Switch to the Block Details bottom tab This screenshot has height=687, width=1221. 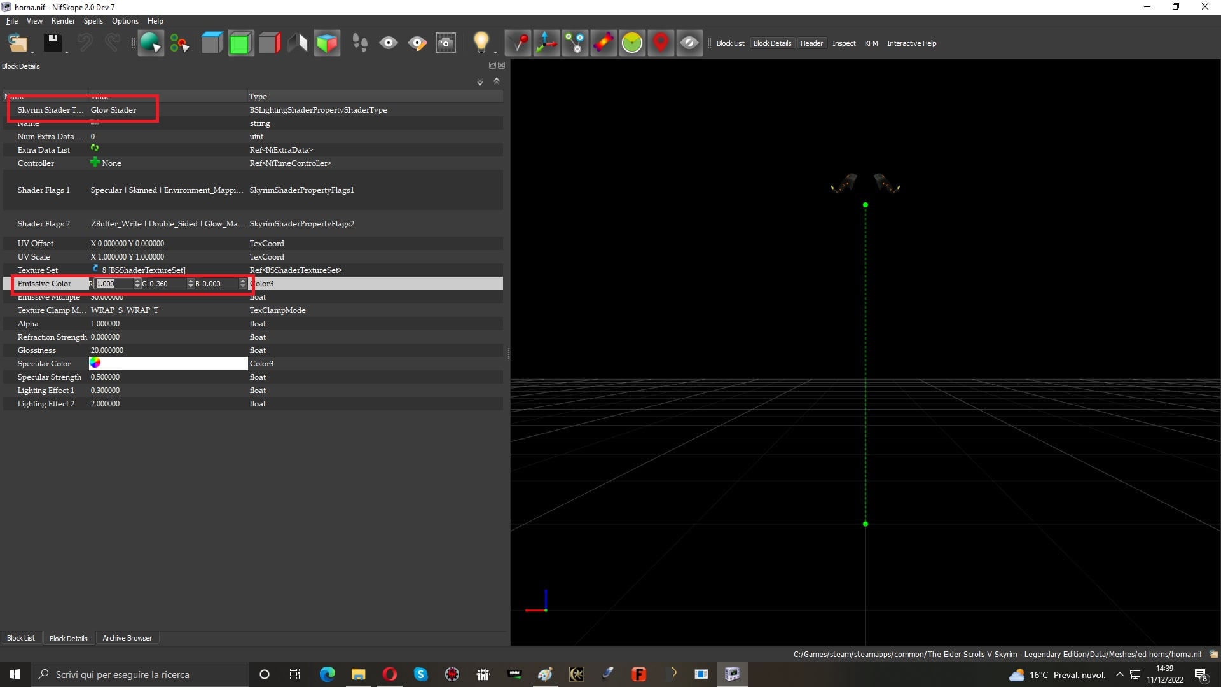click(68, 638)
